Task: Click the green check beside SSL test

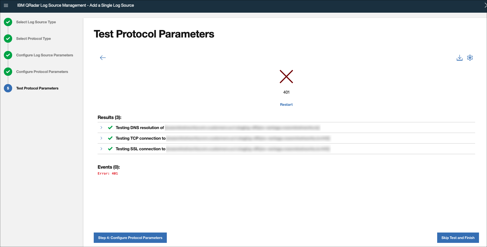Action: click(110, 149)
